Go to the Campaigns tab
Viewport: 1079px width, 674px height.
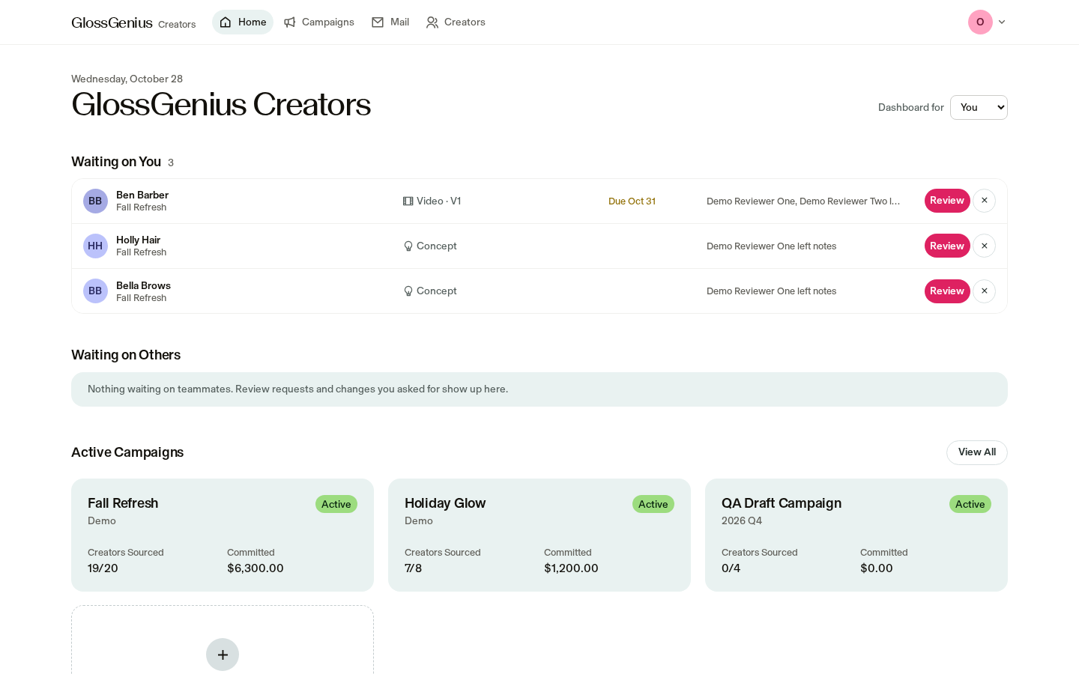point(319,22)
